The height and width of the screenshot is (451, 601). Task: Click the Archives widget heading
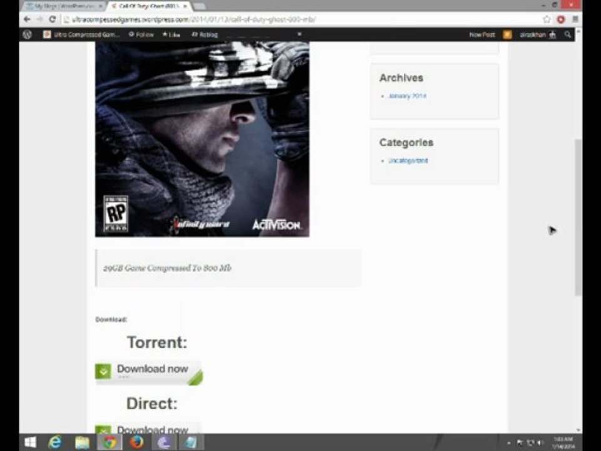pyautogui.click(x=401, y=78)
